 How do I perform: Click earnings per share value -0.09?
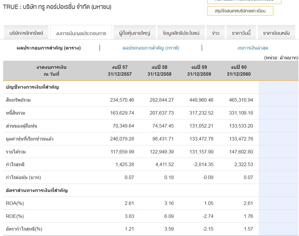click(x=208, y=177)
